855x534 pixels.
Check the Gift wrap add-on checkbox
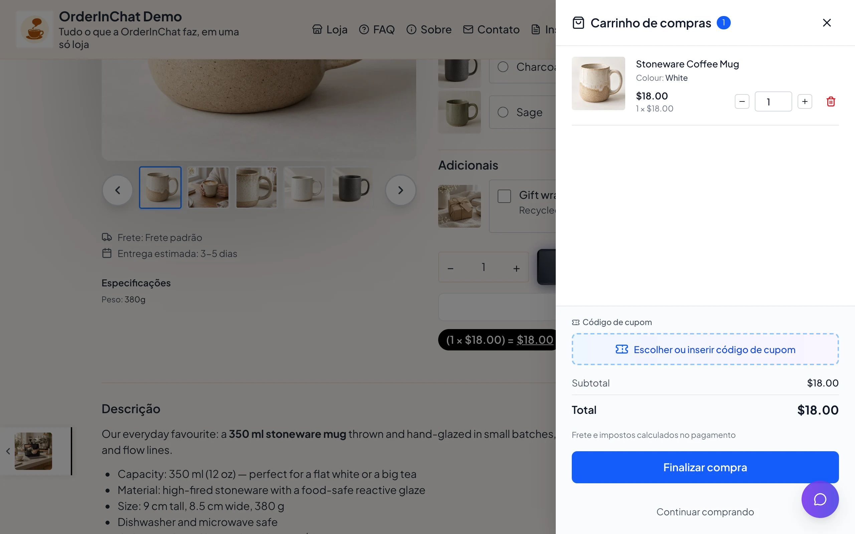[504, 196]
